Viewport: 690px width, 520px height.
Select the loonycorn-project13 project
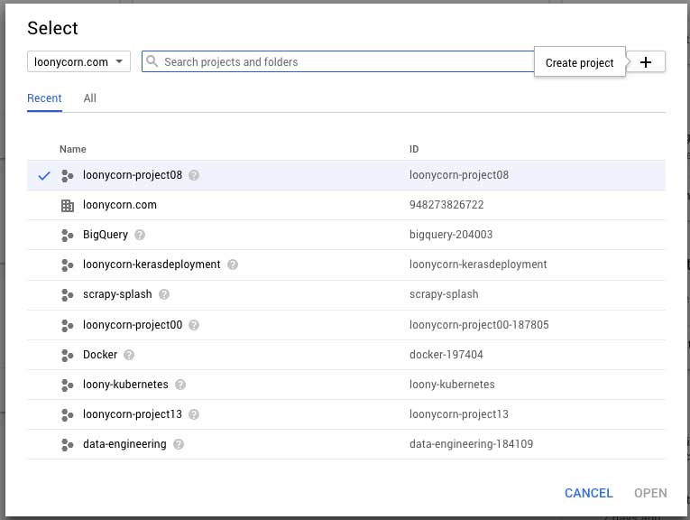click(x=133, y=414)
